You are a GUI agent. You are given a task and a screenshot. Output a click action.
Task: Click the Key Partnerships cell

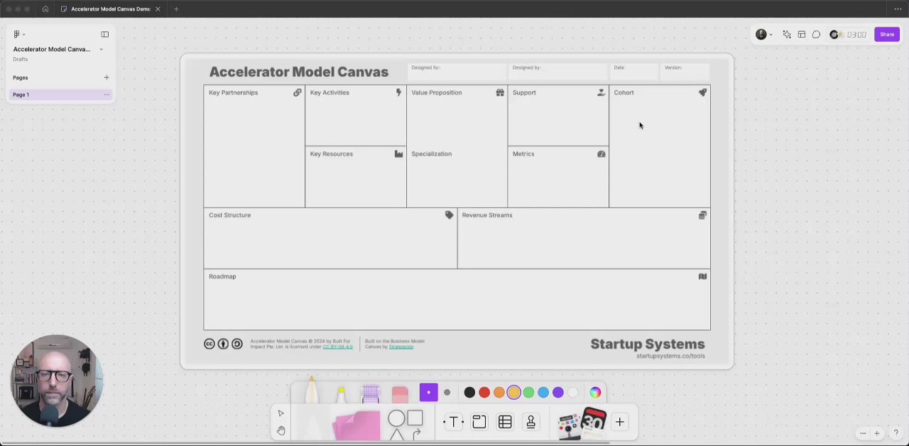point(254,146)
